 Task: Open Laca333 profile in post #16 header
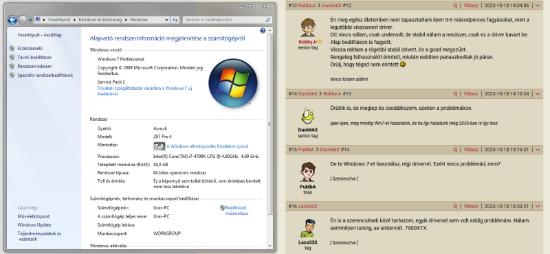[307, 207]
